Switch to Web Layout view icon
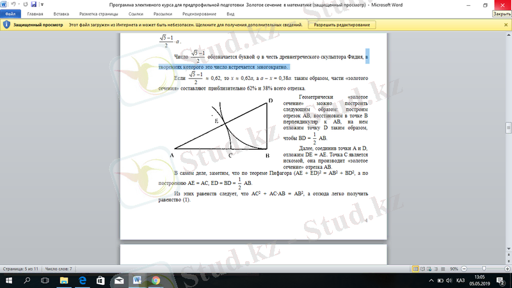 [x=429, y=269]
